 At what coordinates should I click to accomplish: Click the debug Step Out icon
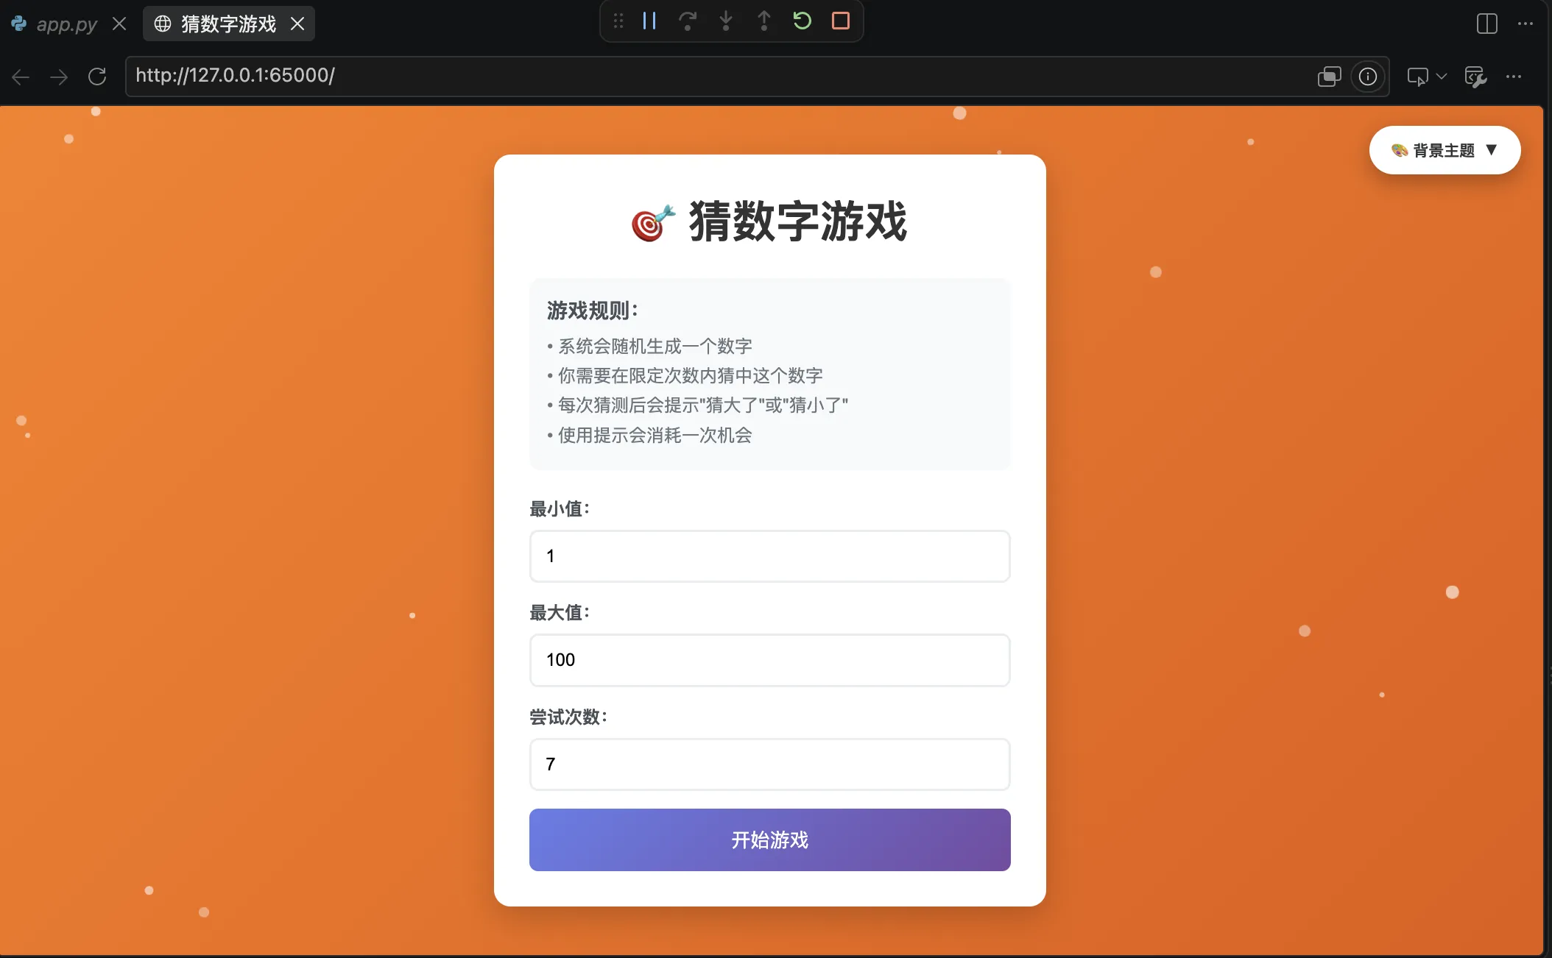click(x=764, y=21)
